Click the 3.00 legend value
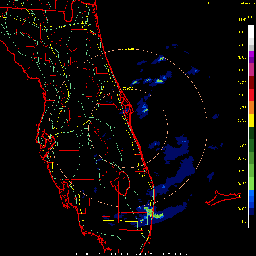The image size is (256, 256). click(x=242, y=70)
